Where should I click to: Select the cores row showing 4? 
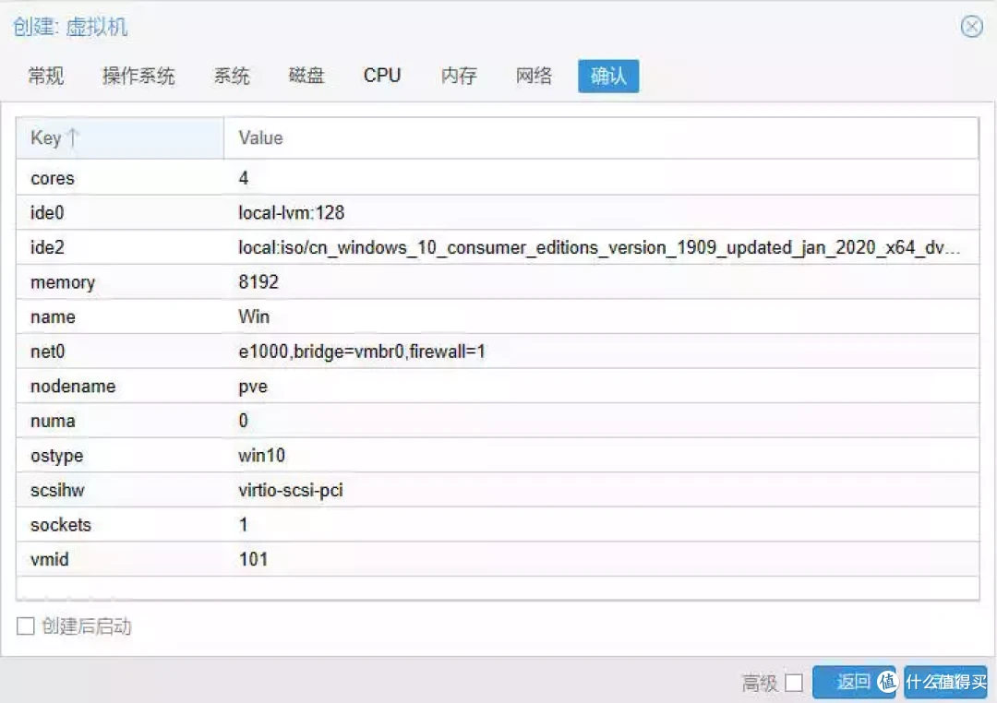coord(277,177)
